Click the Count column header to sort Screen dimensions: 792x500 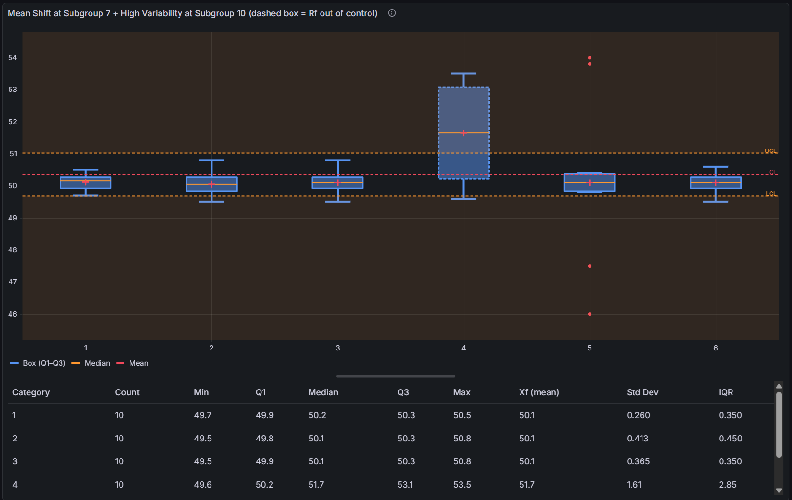click(127, 392)
